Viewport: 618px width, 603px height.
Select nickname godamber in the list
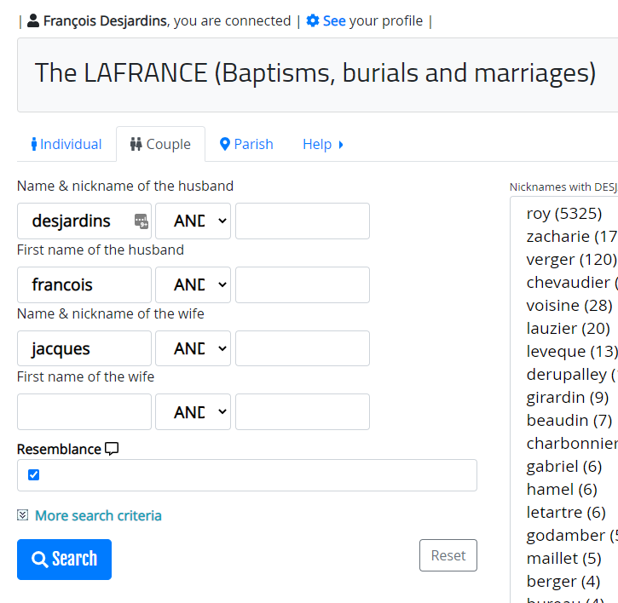click(571, 536)
